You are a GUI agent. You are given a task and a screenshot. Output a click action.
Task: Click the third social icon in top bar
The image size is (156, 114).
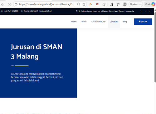tap(149, 11)
